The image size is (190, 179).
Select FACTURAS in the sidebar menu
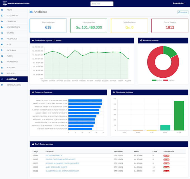(x=14, y=50)
